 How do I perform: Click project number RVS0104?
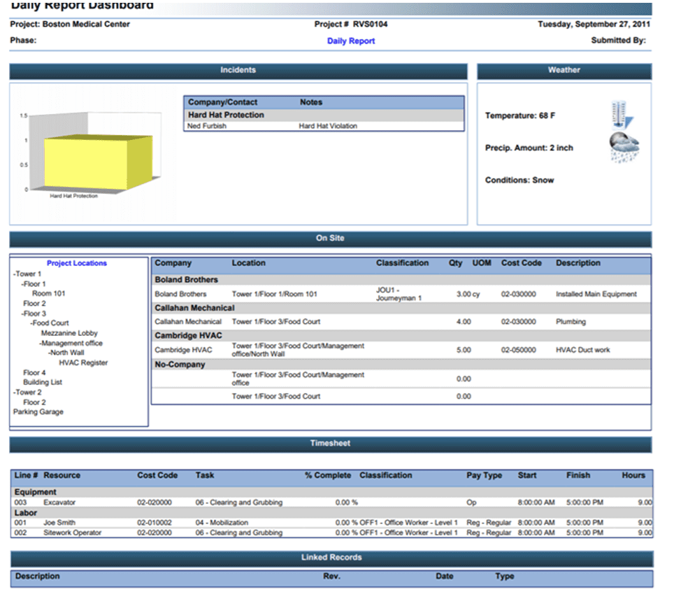tap(370, 24)
